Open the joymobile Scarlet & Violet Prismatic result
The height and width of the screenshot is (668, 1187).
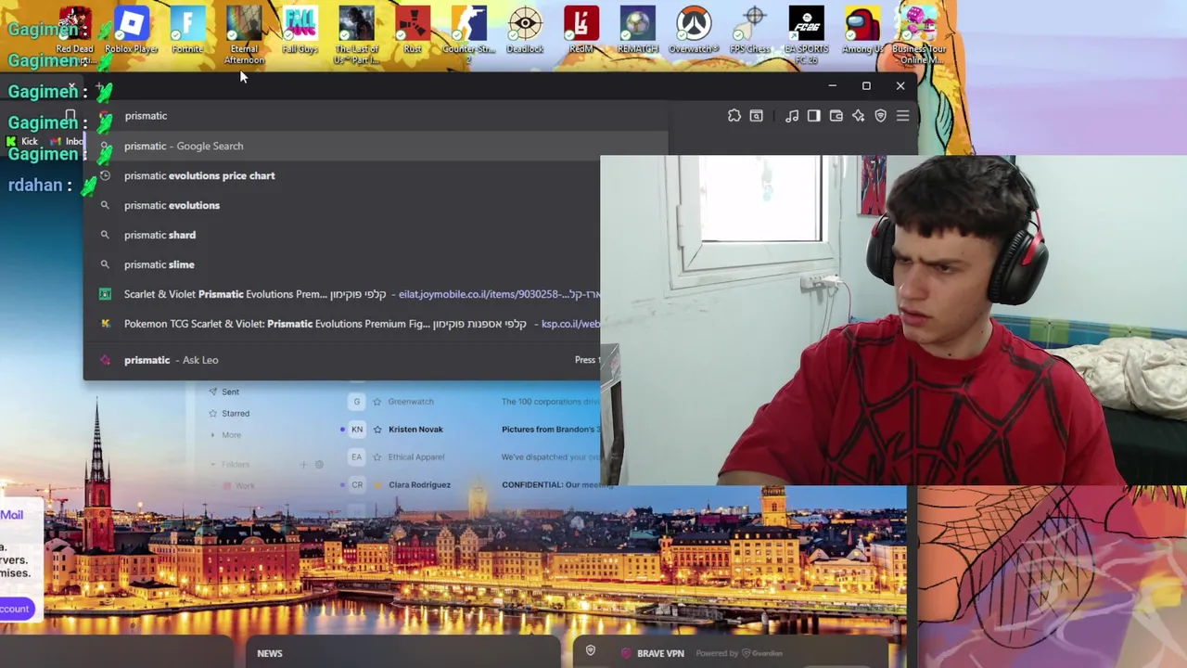[x=343, y=294]
